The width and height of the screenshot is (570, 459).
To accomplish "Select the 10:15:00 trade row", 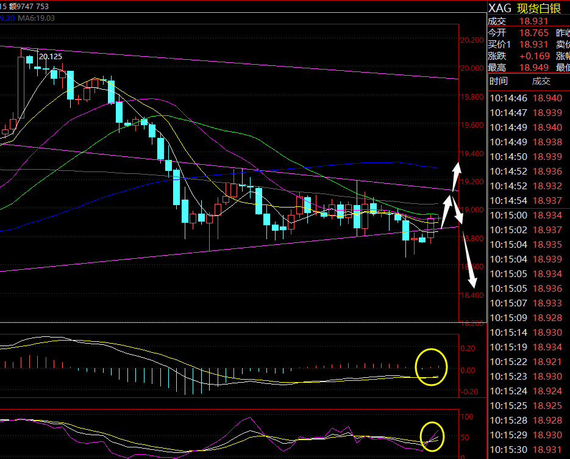I will [x=528, y=215].
